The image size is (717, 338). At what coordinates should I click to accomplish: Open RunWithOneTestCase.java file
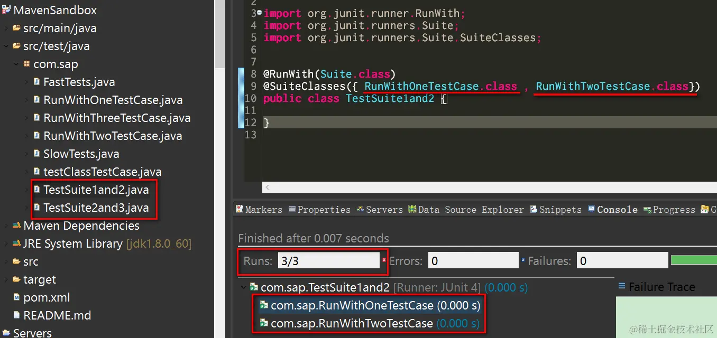(113, 100)
